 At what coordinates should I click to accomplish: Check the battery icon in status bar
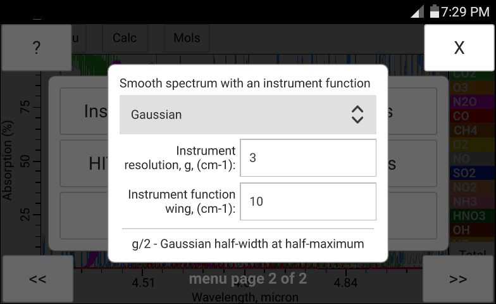pos(435,11)
